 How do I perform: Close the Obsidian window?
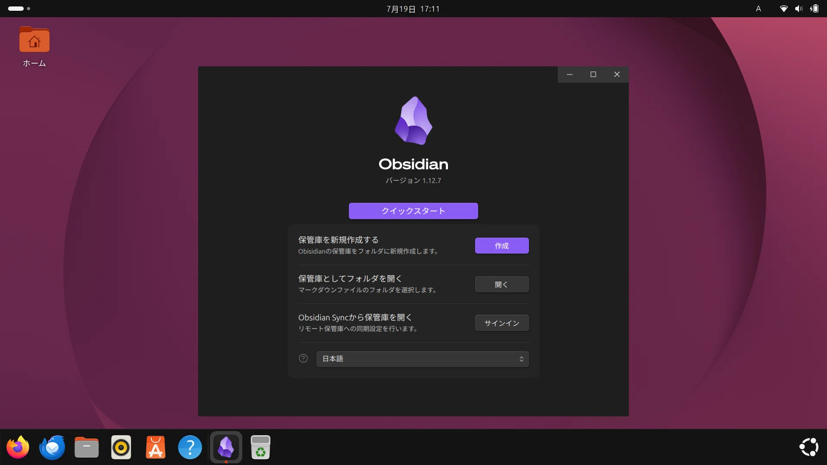pos(617,74)
